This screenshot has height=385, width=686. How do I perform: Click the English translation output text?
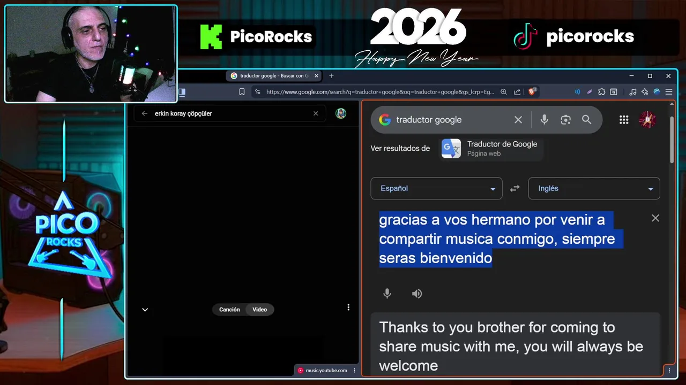pyautogui.click(x=511, y=346)
